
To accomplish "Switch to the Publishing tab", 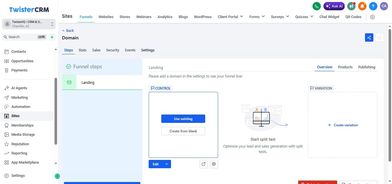I will pyautogui.click(x=367, y=67).
